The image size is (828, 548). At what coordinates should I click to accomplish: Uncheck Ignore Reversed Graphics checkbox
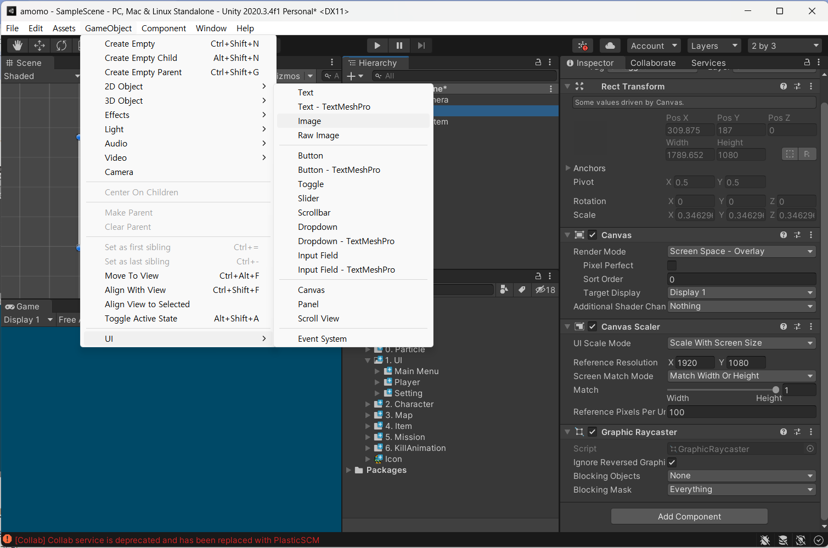tap(672, 462)
